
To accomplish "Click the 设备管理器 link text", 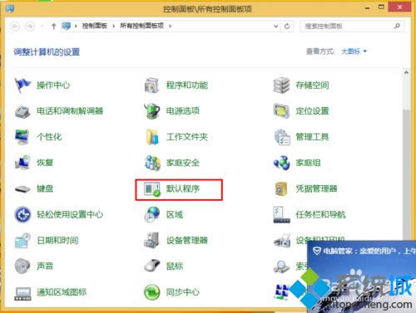I will point(187,240).
